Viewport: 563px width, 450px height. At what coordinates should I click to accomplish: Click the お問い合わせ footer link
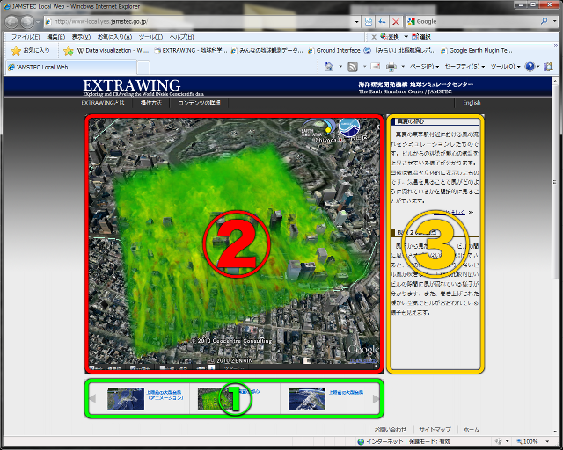391,430
